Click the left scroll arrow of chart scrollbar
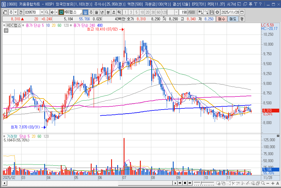 (x=5, y=183)
